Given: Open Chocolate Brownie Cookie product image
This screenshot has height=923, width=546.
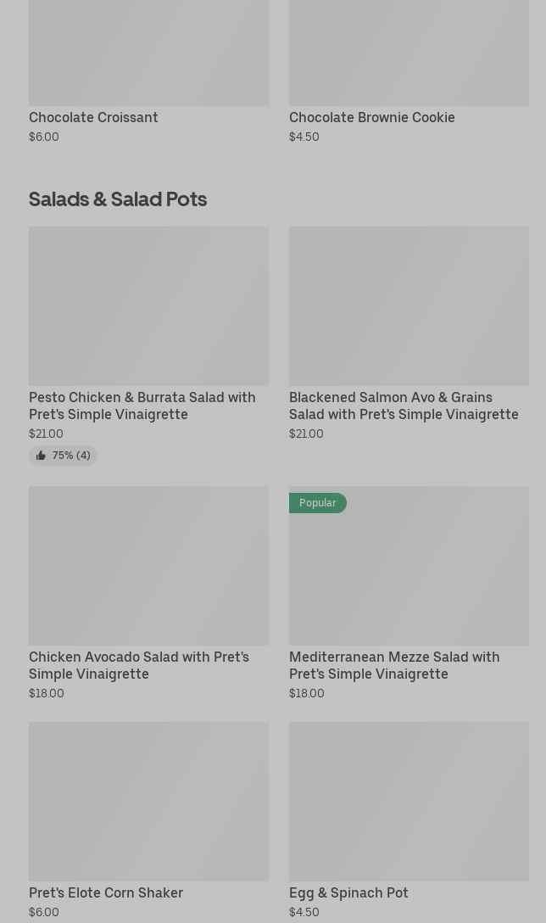Looking at the screenshot, I should tap(409, 53).
